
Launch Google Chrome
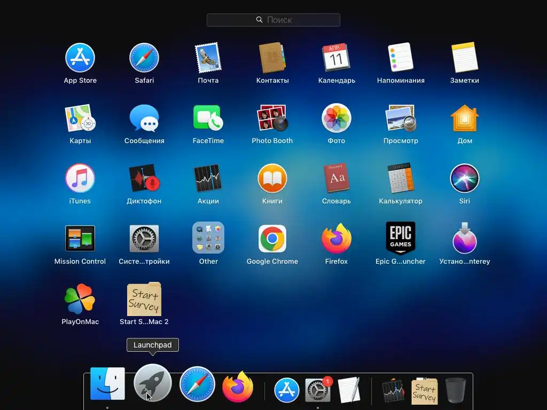272,239
